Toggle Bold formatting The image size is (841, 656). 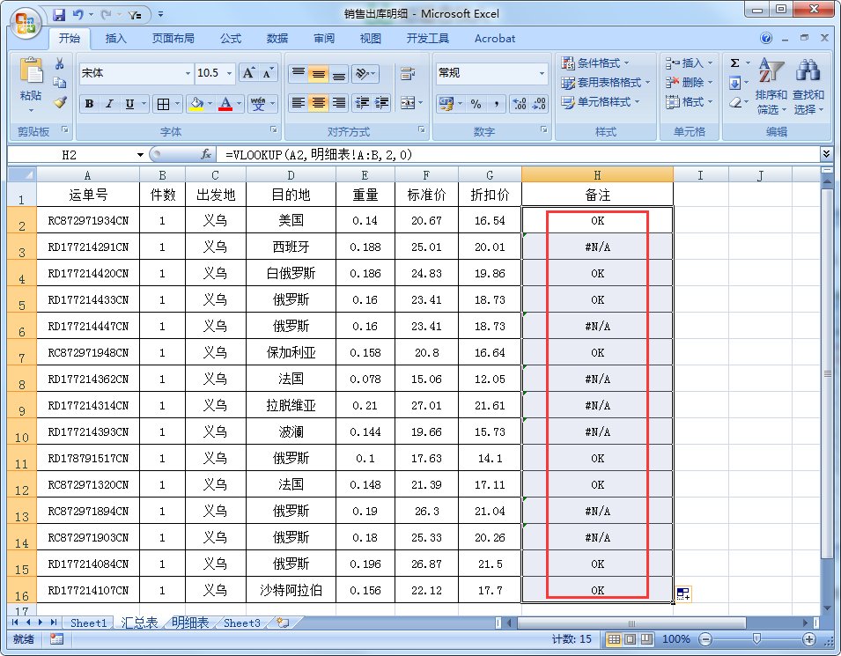coord(89,104)
